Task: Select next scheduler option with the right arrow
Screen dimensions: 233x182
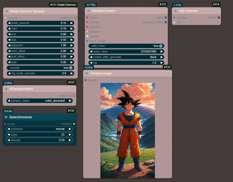Action: (70, 129)
